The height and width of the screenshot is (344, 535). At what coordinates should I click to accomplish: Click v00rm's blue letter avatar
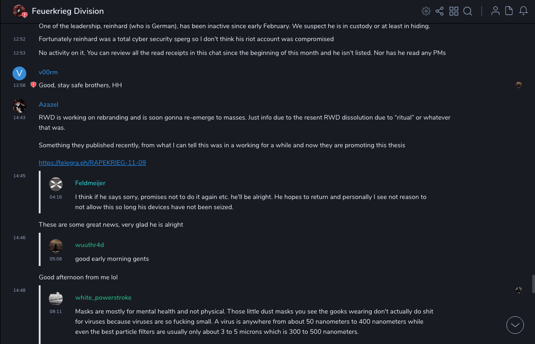tap(19, 73)
